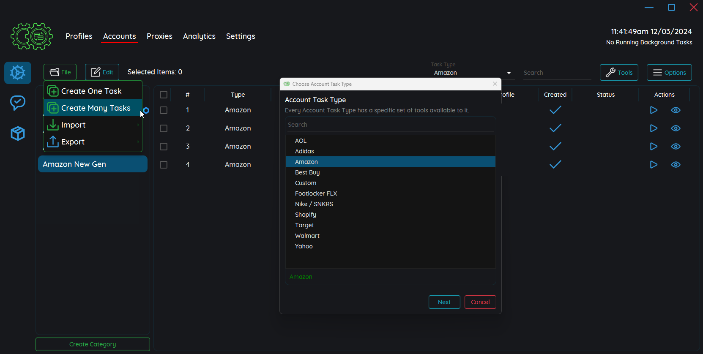
Task: Click the Search field in the dialog
Action: [390, 125]
